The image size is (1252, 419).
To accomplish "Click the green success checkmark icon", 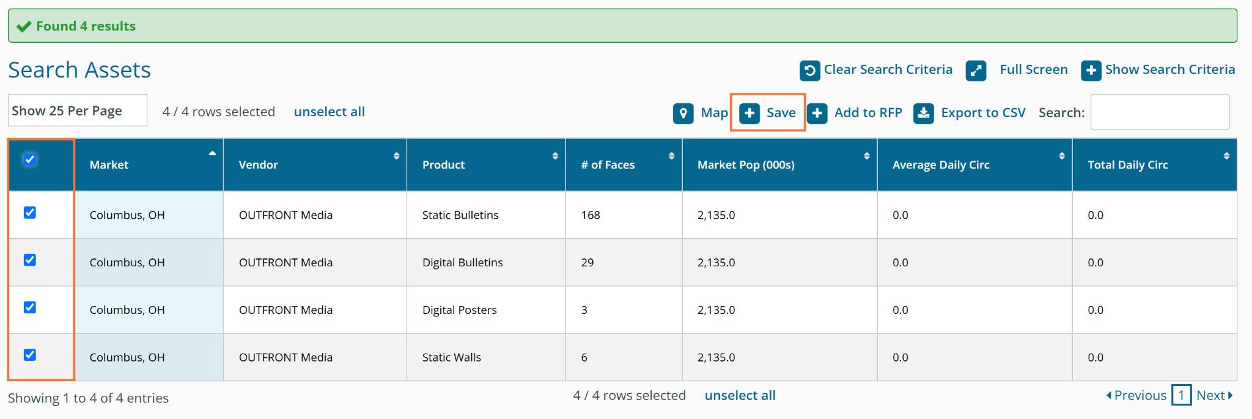I will click(x=24, y=26).
